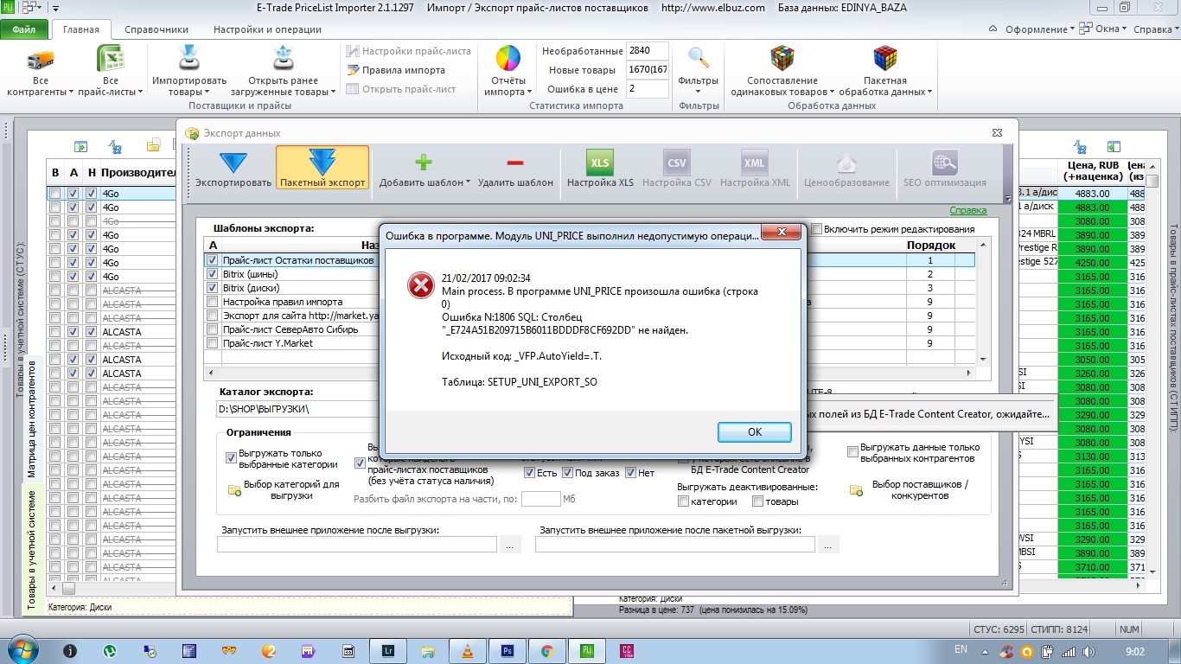Click the EN language indicator
The height and width of the screenshot is (664, 1181).
coord(961,648)
